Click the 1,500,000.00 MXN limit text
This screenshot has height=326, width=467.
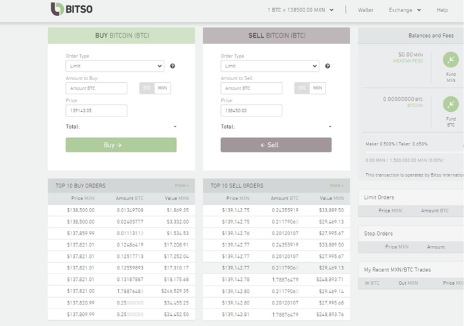[404, 160]
